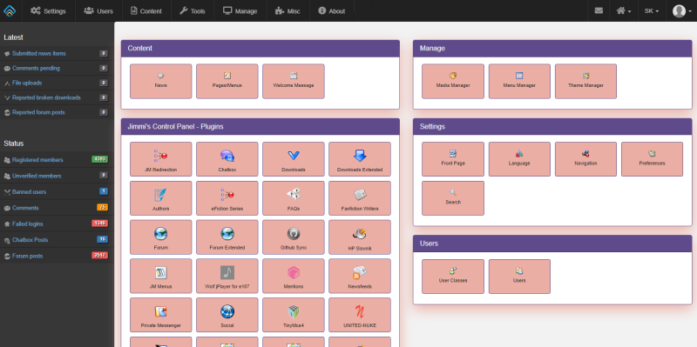This screenshot has width=697, height=347.
Task: View Banned users link
Action: (x=29, y=191)
